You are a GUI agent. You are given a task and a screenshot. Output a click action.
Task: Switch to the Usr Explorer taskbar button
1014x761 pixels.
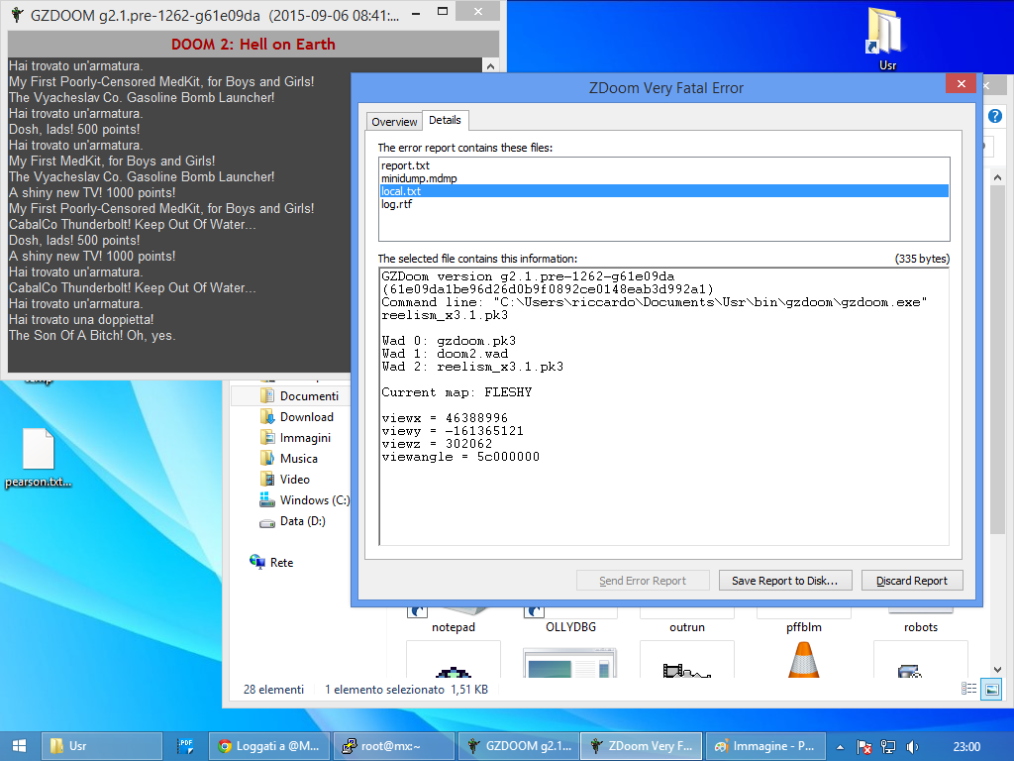coord(102,746)
